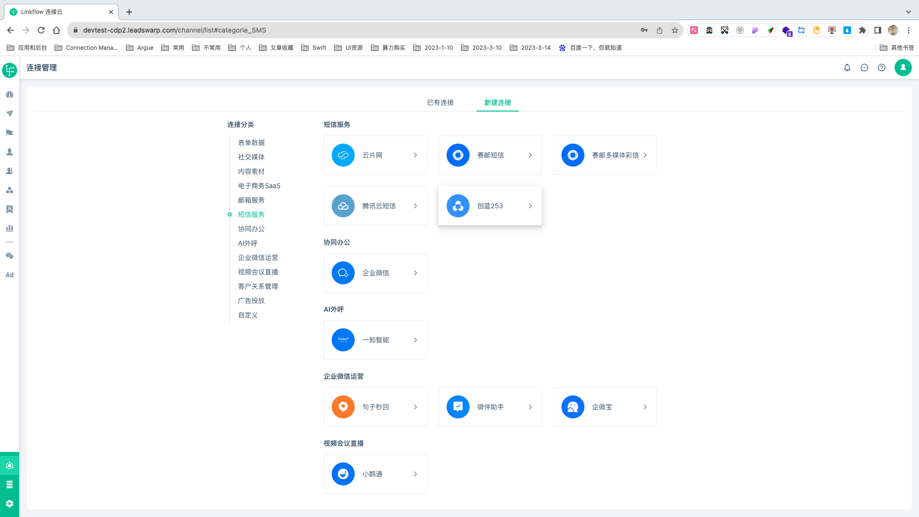This screenshot has height=517, width=919.
Task: Open the WeChat sidebar icon
Action: (10, 256)
